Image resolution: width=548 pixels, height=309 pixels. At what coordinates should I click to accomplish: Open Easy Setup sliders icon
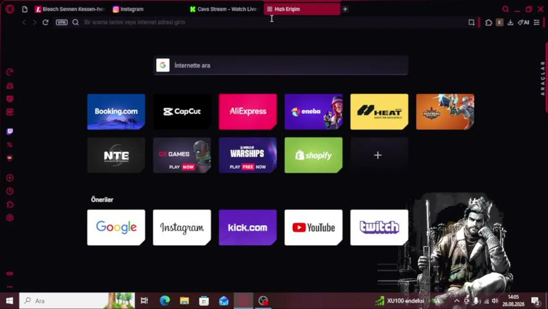point(536,22)
